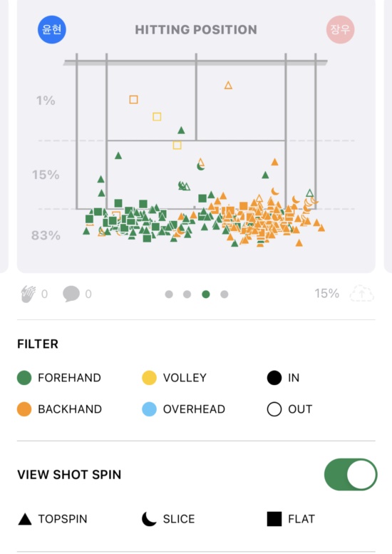The height and width of the screenshot is (554, 392).
Task: Disable the View Shot Spin switch
Action: tap(351, 475)
